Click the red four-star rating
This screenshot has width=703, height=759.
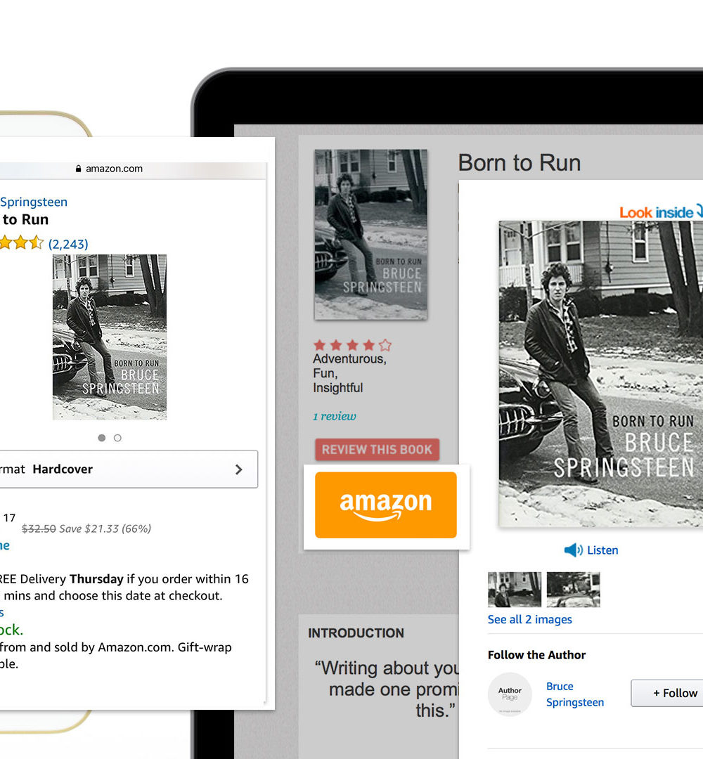click(352, 344)
